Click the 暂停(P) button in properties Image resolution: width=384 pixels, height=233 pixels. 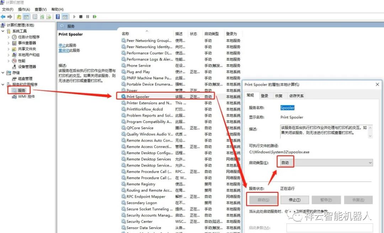[x=326, y=200]
